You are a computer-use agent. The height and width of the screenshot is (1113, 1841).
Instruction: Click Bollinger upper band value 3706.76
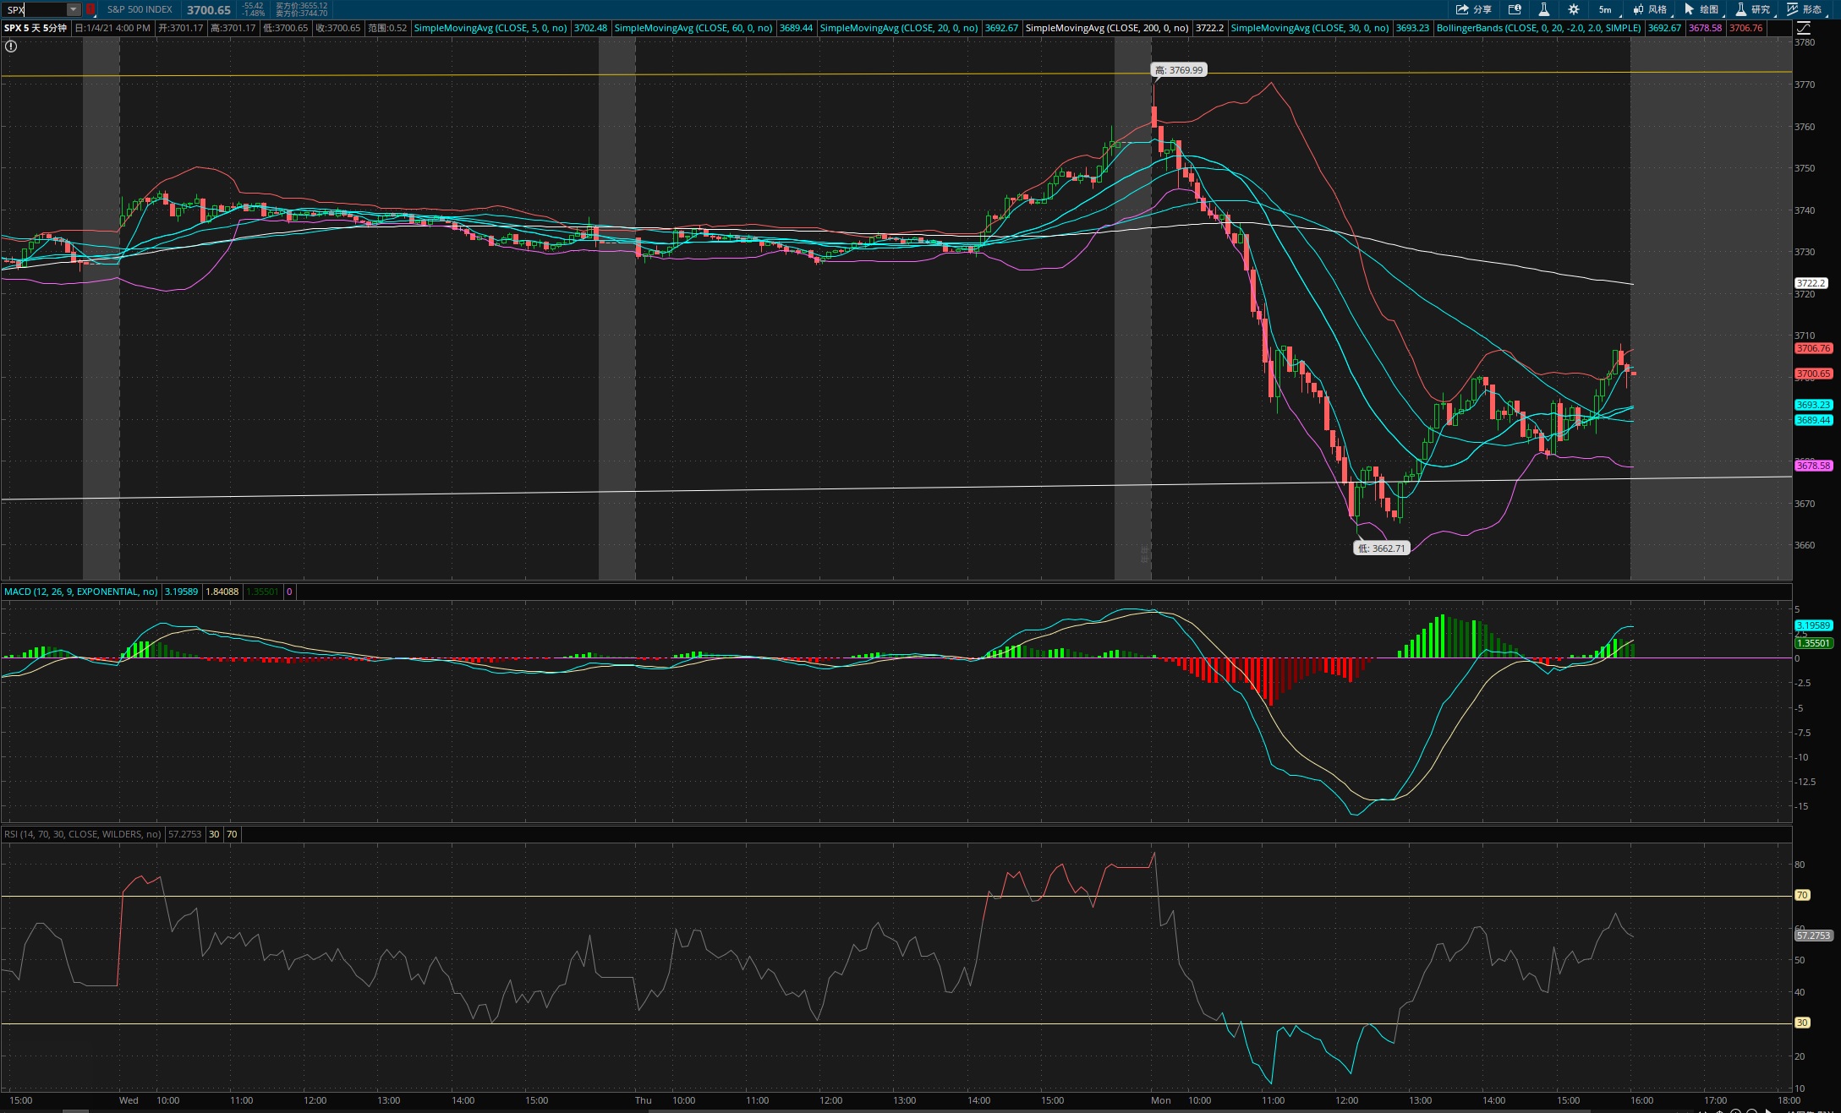(1746, 28)
